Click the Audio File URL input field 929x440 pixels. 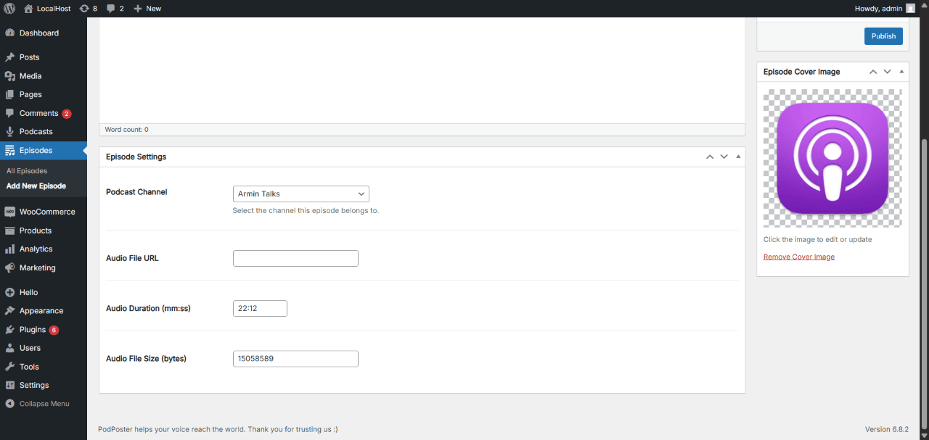pyautogui.click(x=295, y=258)
